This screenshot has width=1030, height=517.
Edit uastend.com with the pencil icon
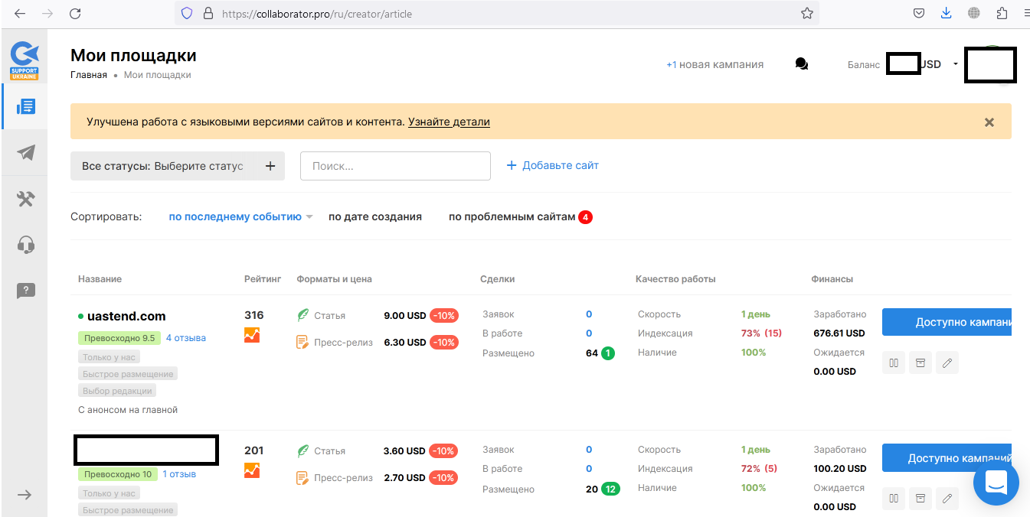point(947,363)
